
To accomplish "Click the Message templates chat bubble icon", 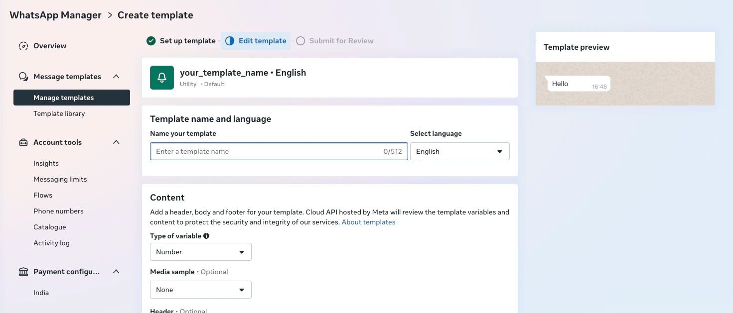I will [23, 76].
